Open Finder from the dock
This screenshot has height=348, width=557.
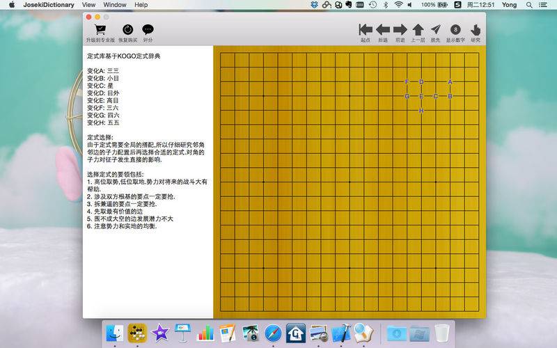tap(114, 333)
